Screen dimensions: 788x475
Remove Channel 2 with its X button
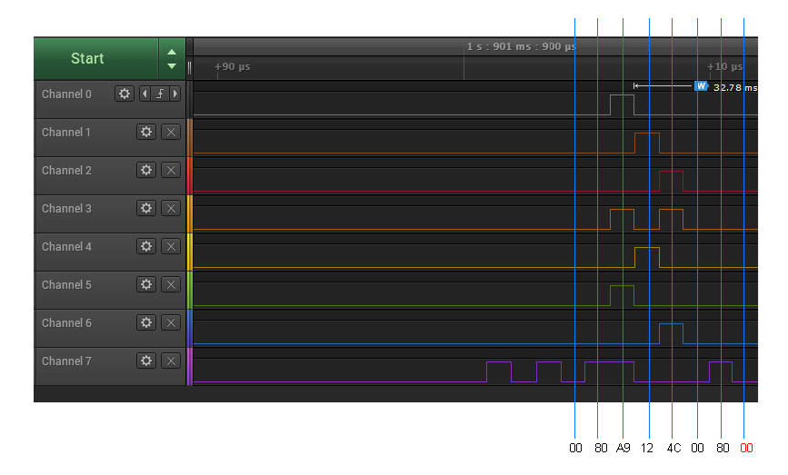170,170
